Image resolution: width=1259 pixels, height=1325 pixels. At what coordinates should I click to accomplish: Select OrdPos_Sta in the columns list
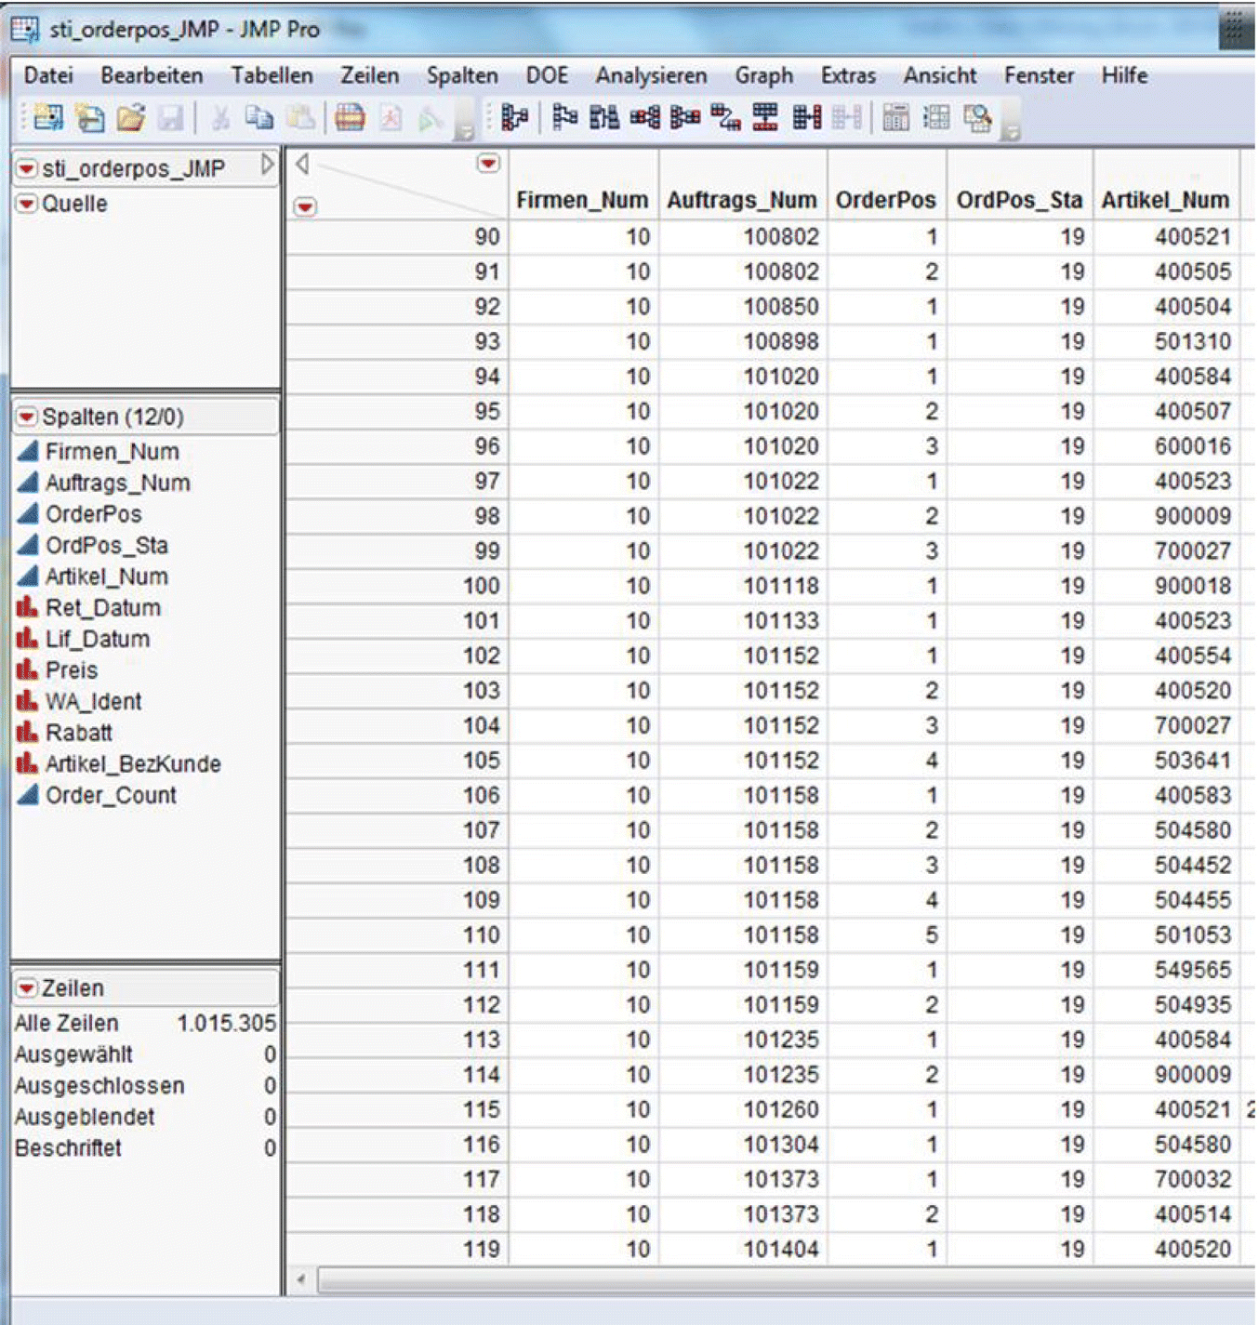coord(107,545)
